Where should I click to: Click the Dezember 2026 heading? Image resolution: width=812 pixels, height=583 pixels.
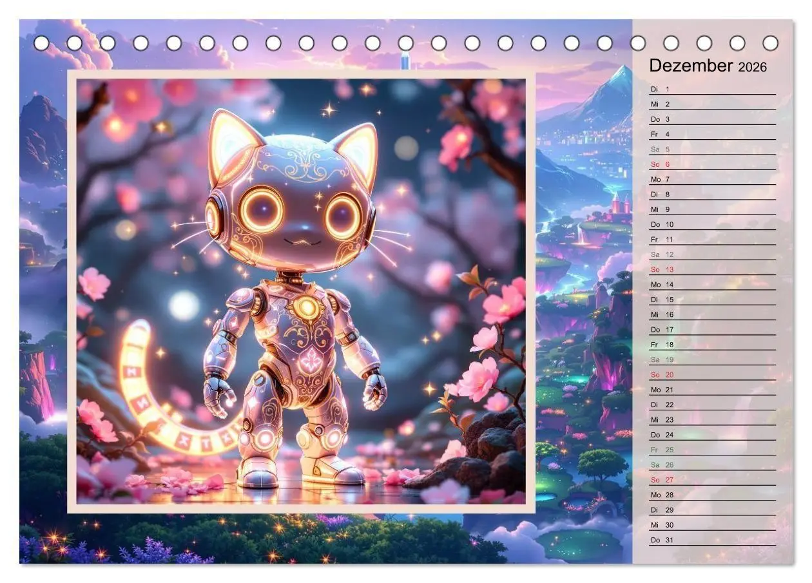point(708,66)
